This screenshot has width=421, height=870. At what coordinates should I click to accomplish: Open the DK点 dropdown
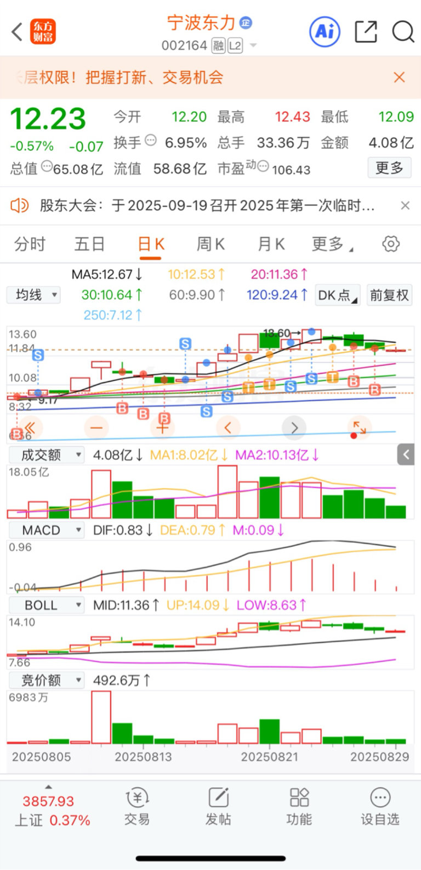coord(338,295)
